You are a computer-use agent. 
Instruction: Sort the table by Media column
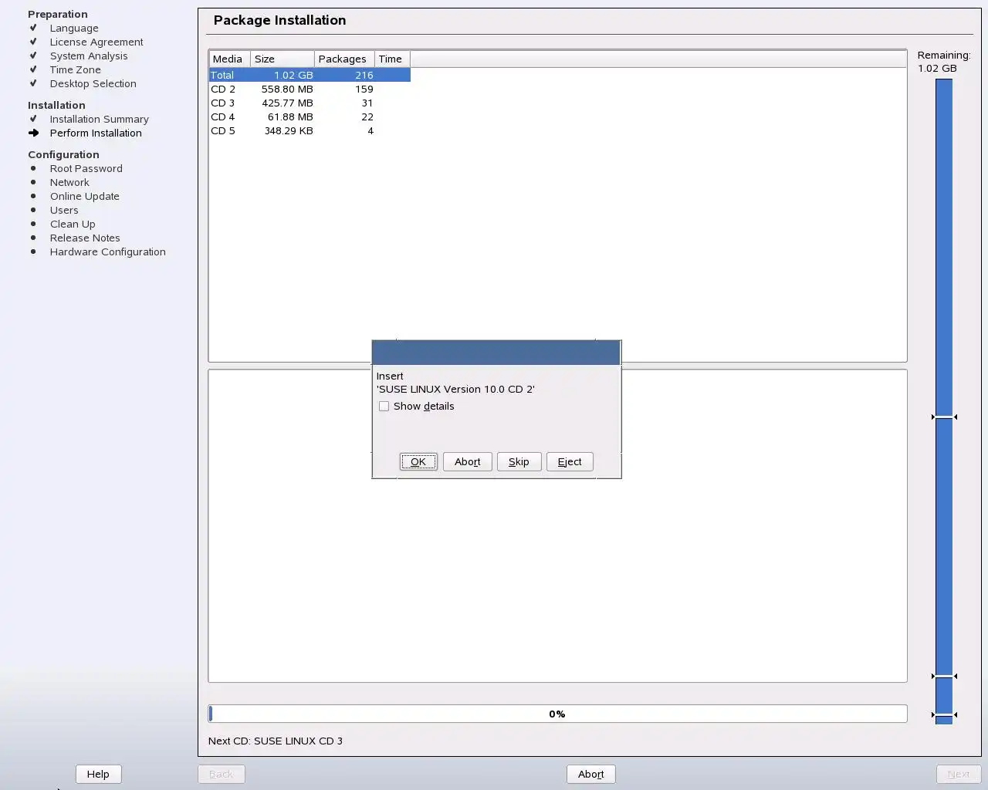point(229,59)
